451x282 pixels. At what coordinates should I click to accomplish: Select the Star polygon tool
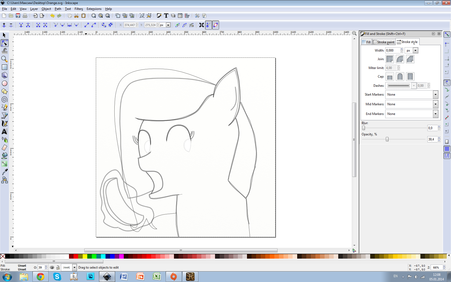click(4, 91)
